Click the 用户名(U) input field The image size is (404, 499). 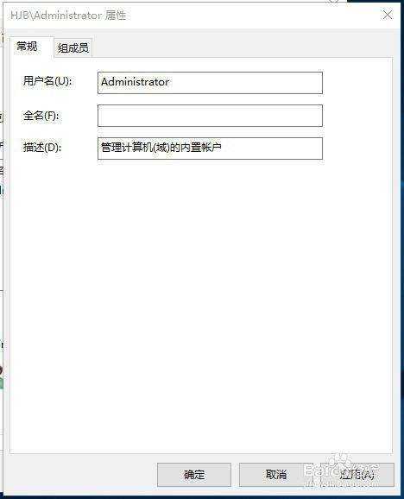coord(210,83)
